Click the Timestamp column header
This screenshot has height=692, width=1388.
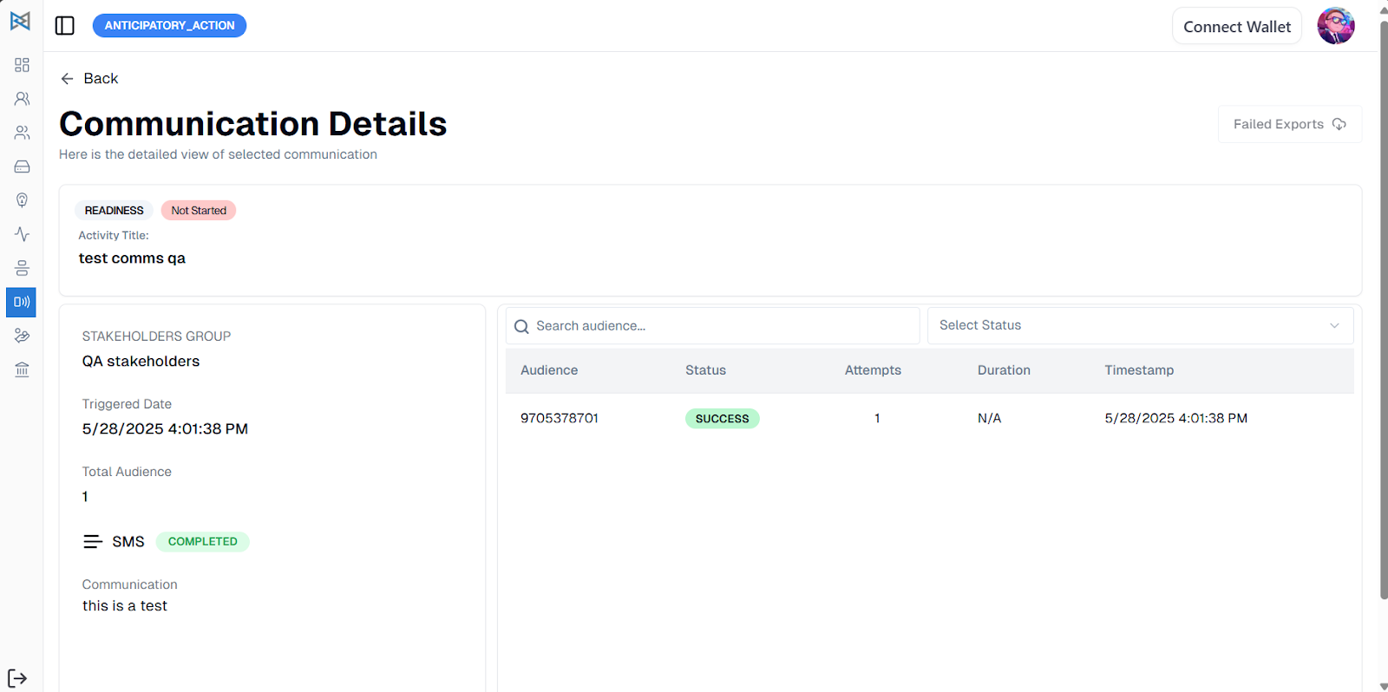(1139, 370)
